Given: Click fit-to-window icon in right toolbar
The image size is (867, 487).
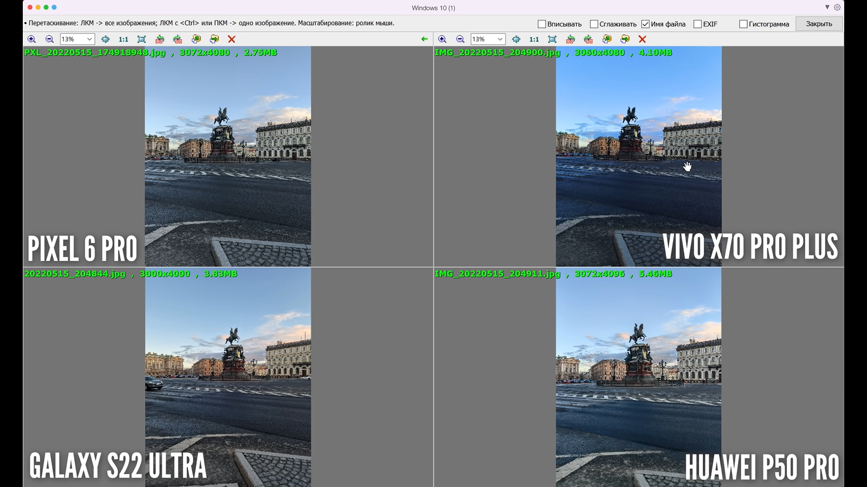Looking at the screenshot, I should [x=552, y=39].
